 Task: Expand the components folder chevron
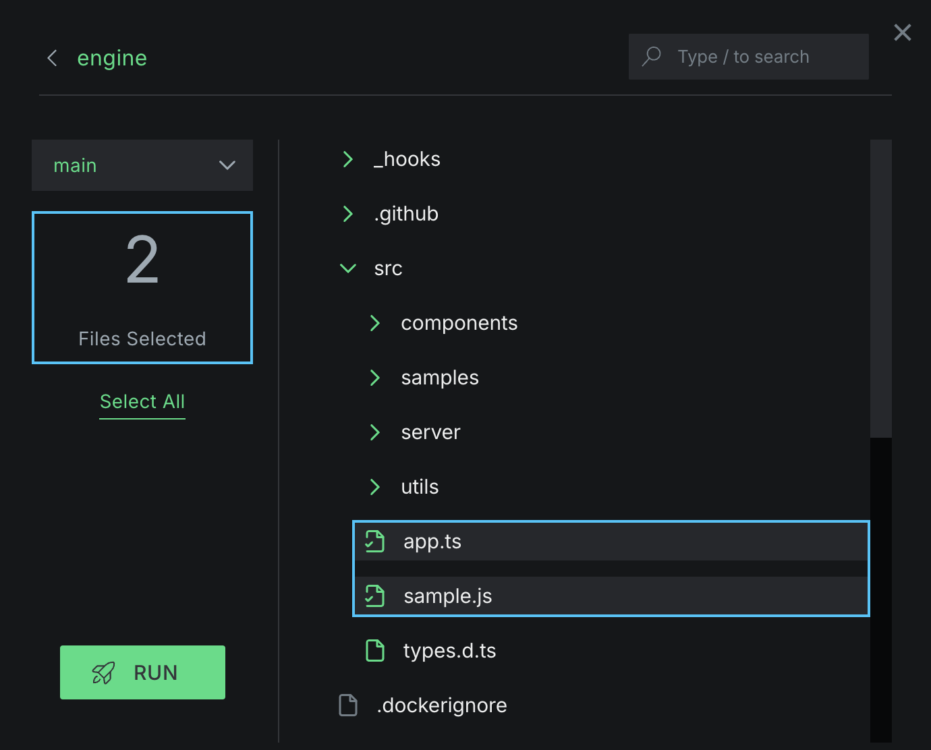point(375,323)
